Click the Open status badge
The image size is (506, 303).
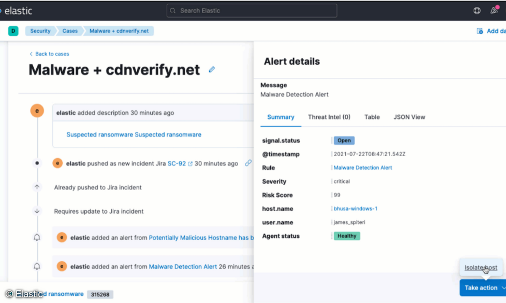point(344,141)
